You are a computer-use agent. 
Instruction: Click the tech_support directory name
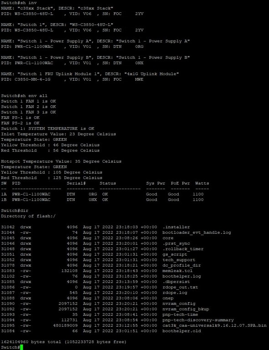[x=179, y=260]
